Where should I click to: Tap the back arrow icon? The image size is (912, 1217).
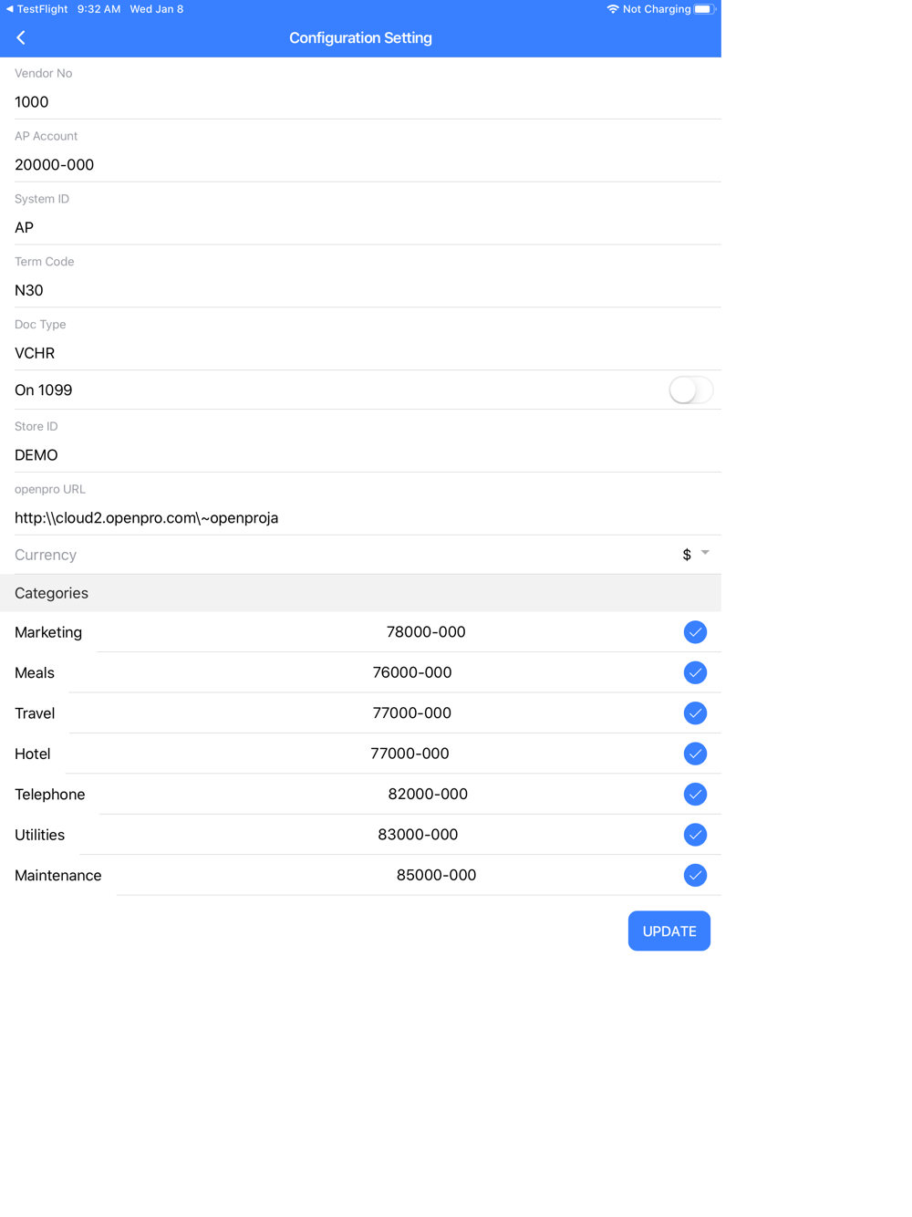point(21,37)
